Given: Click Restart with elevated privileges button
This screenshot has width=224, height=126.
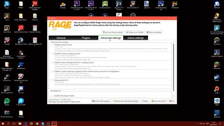Looking at the screenshot, I should [126, 101].
